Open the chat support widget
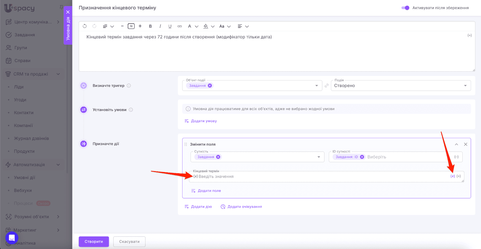This screenshot has height=249, width=481. click(12, 238)
